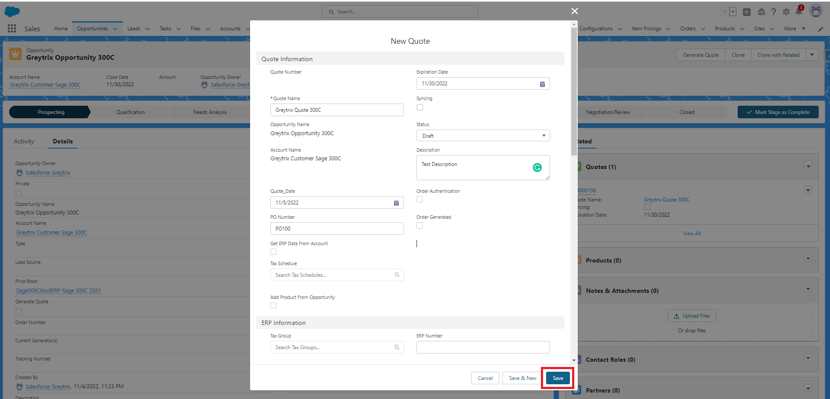The height and width of the screenshot is (399, 830).
Task: Click the Tax Schedule search magnifier icon
Action: click(x=397, y=275)
